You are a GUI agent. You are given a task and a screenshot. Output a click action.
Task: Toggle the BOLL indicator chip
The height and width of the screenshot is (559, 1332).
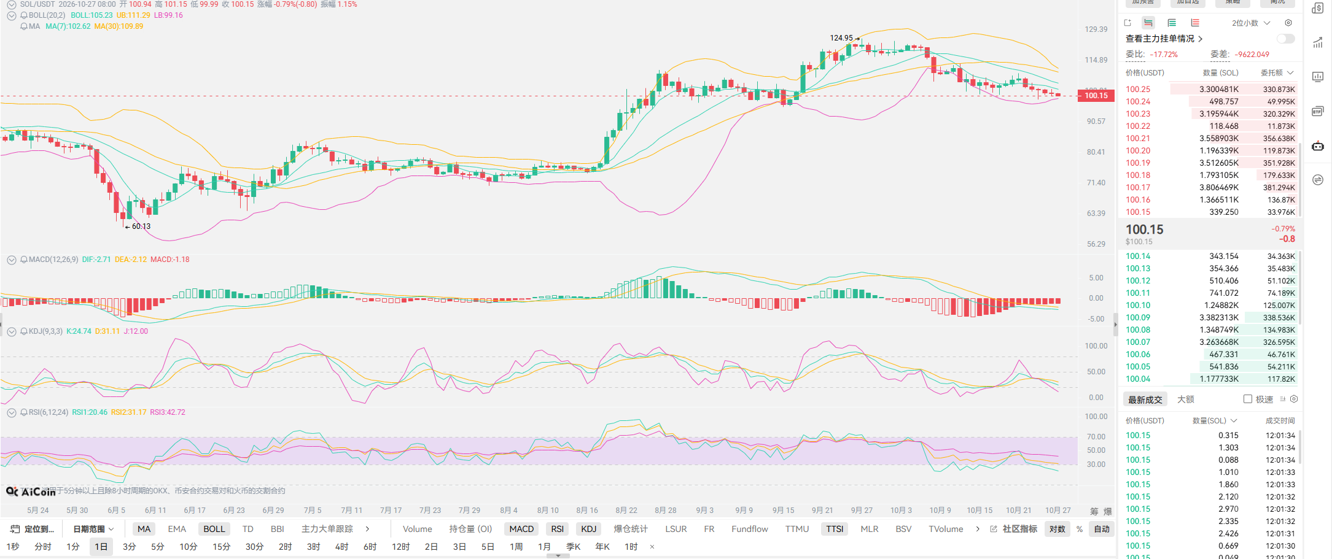[x=214, y=529]
